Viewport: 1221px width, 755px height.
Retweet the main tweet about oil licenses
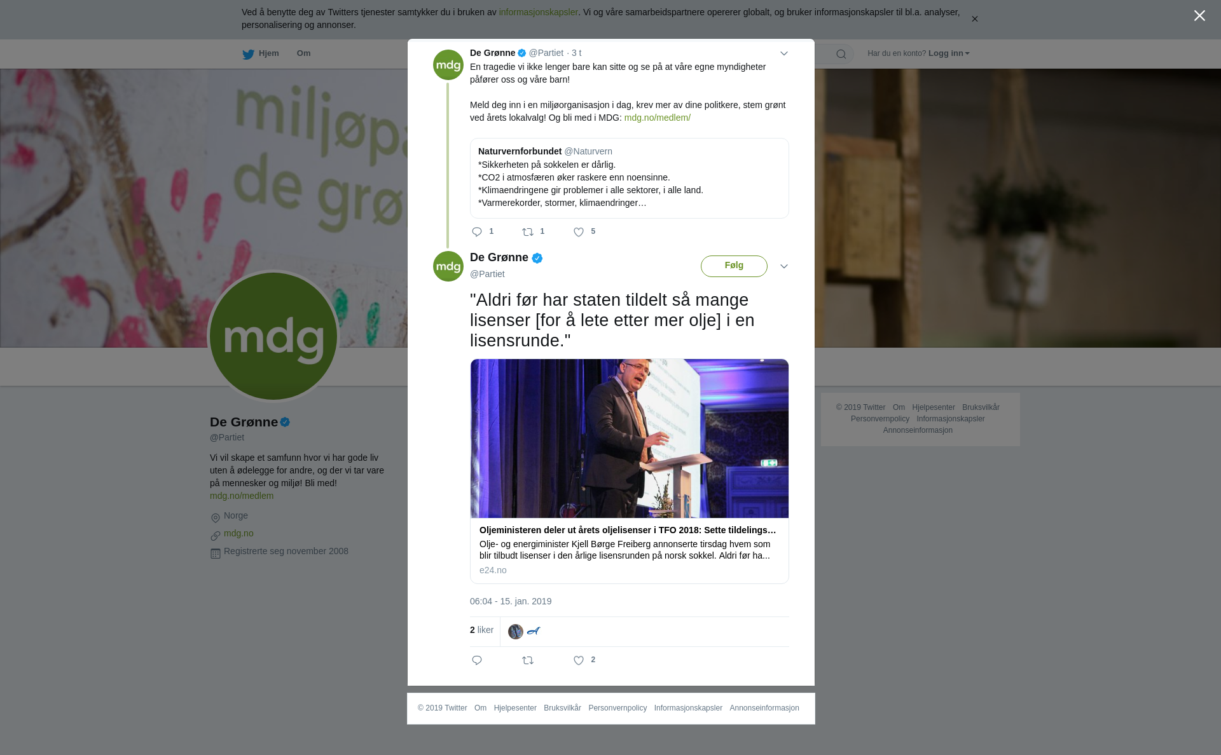pos(528,661)
